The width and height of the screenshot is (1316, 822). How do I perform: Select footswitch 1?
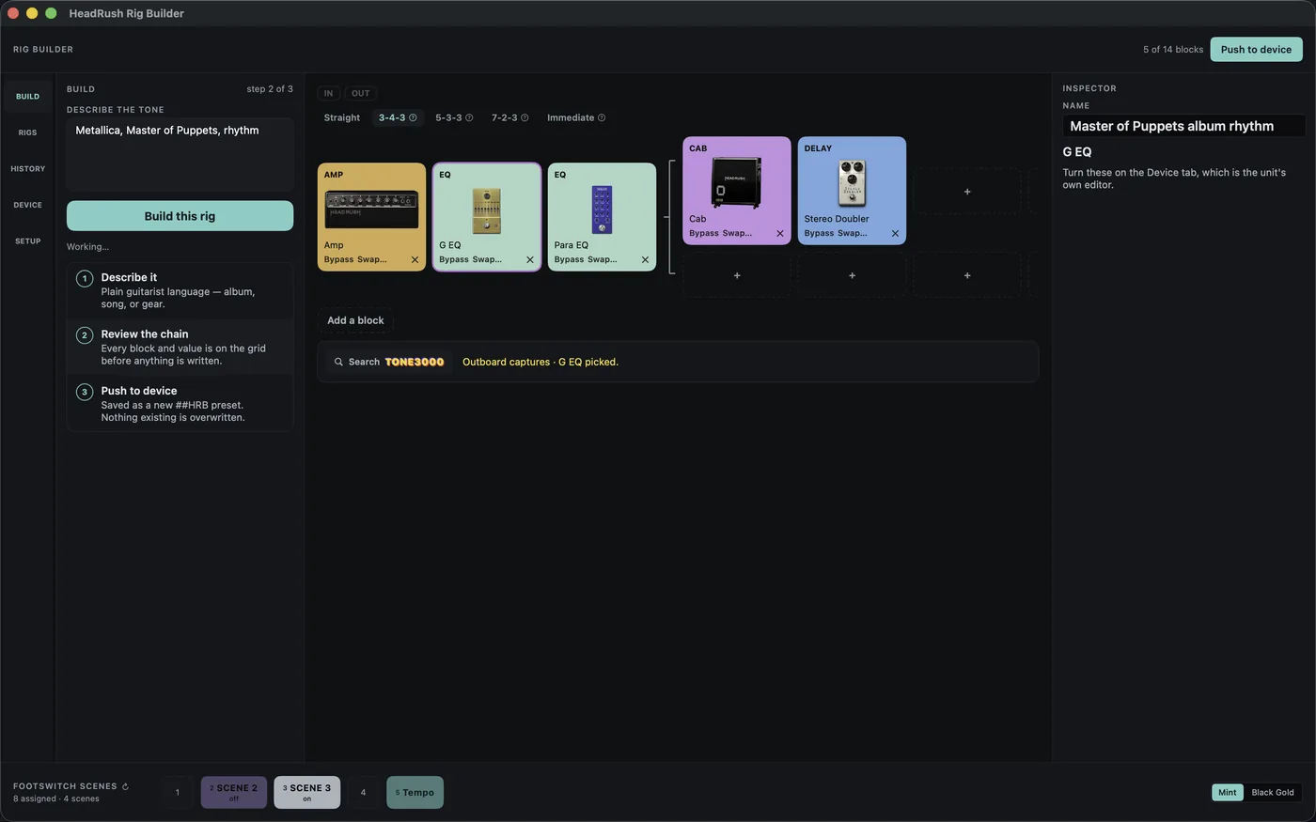[177, 792]
